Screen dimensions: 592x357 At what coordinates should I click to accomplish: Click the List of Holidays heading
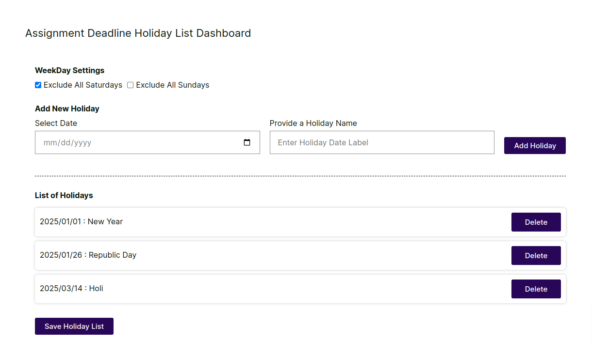(x=64, y=196)
